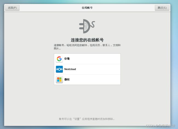Select the Microsoft logo icon
The image size is (178, 129).
click(x=59, y=80)
